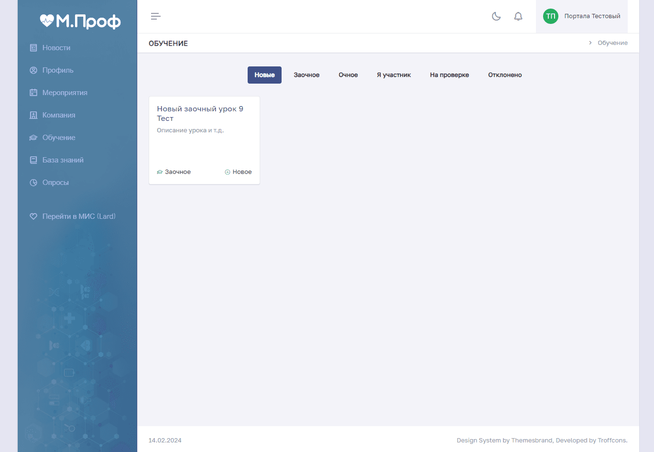Open the Новости section via its newspaper icon
654x452 pixels.
pyautogui.click(x=33, y=47)
